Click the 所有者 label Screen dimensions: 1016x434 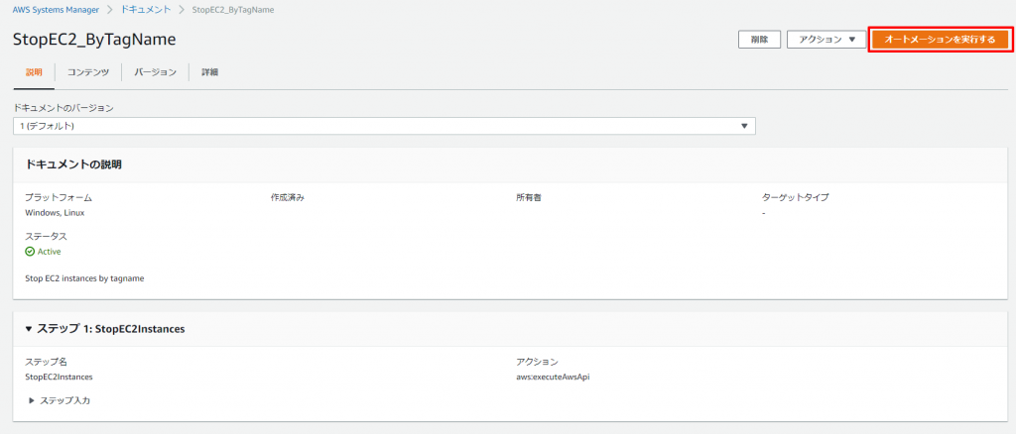coord(528,197)
